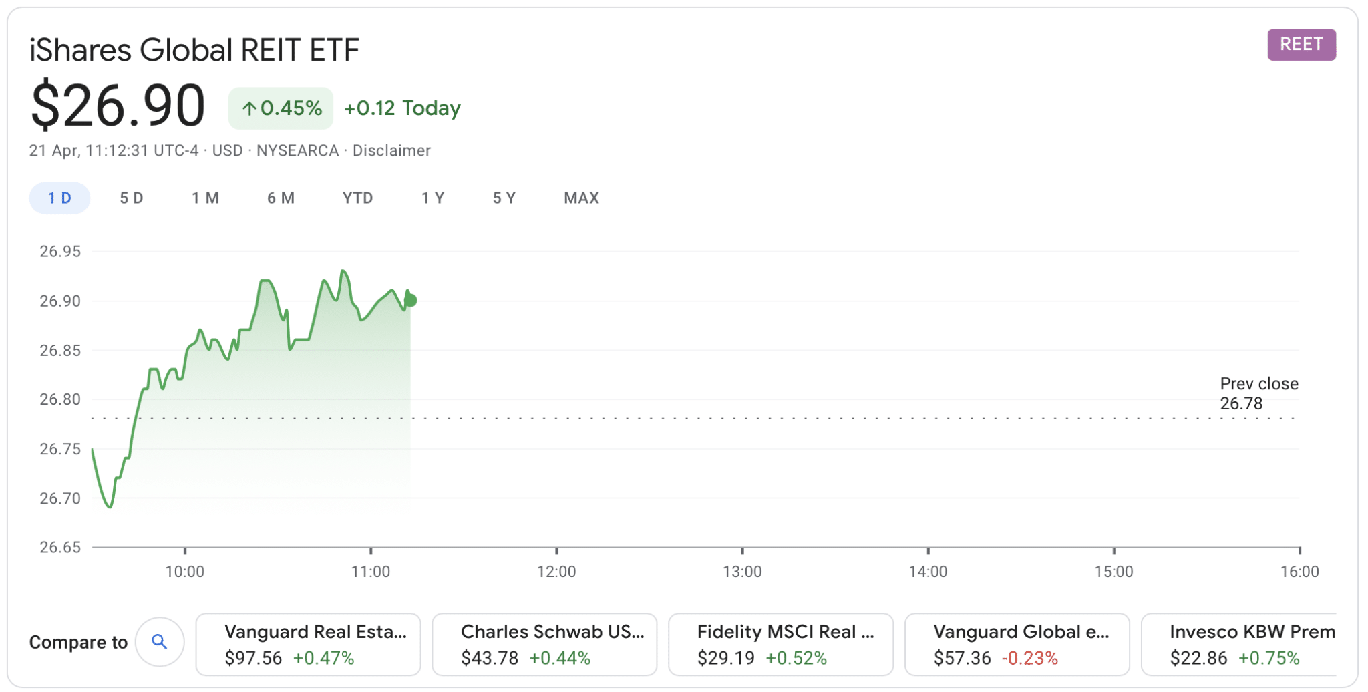The image size is (1368, 692).
Task: Open the Fidelity MSCI Real Estate card
Action: coord(781,643)
